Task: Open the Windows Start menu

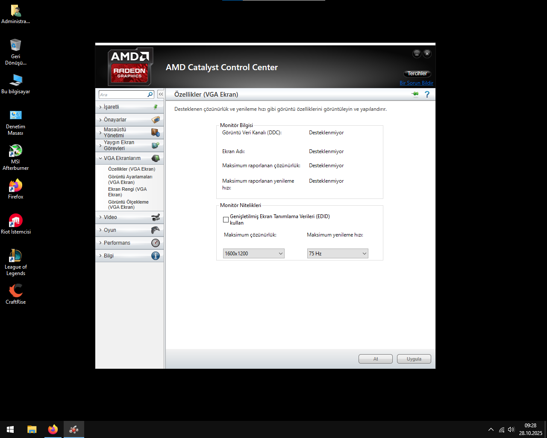Action: (x=10, y=429)
